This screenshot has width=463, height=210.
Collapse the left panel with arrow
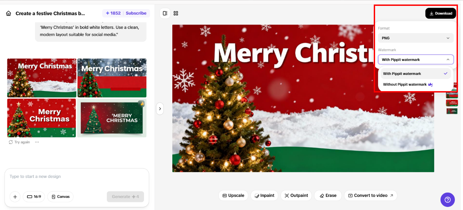coord(160,109)
